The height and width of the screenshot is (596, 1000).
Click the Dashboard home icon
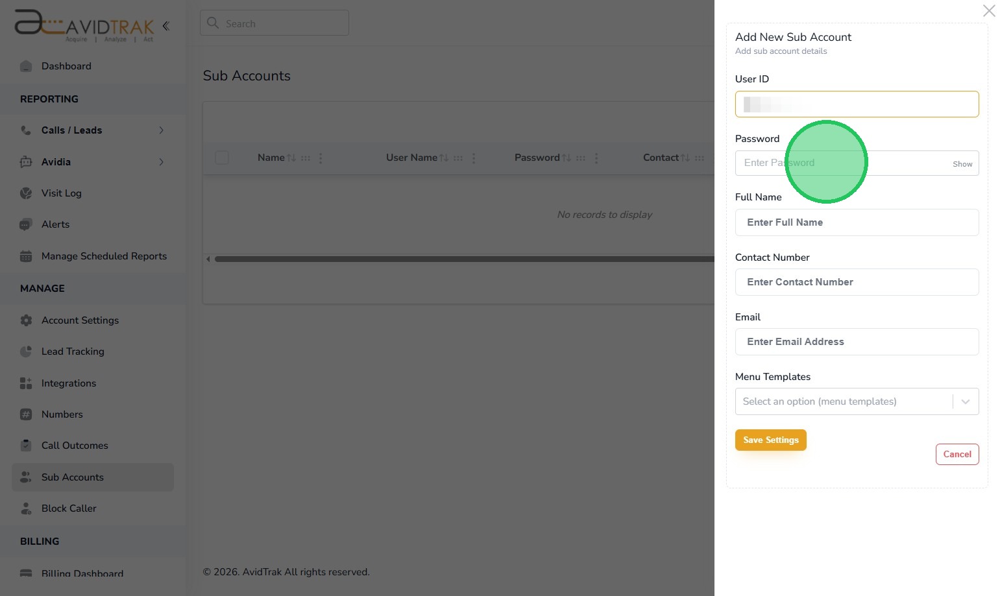(26, 66)
